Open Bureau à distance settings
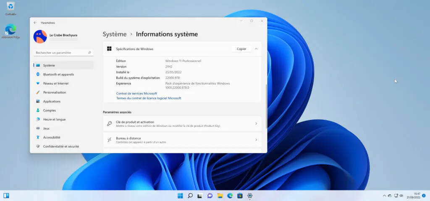This screenshot has height=201, width=430. 182,140
